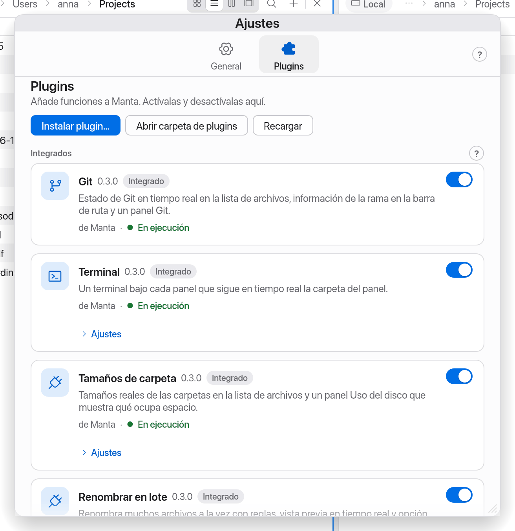515x531 pixels.
Task: Open search in the left pane toolbar
Action: click(272, 4)
